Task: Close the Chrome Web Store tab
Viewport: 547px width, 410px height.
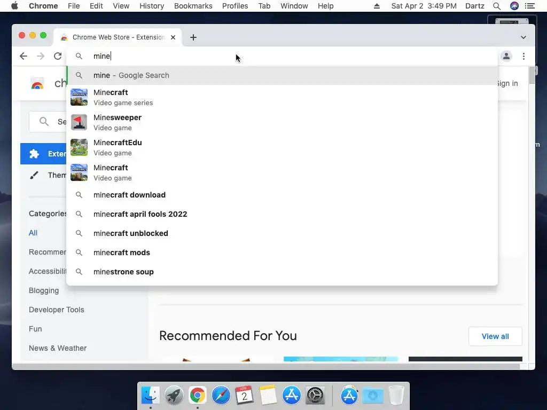Action: (173, 37)
